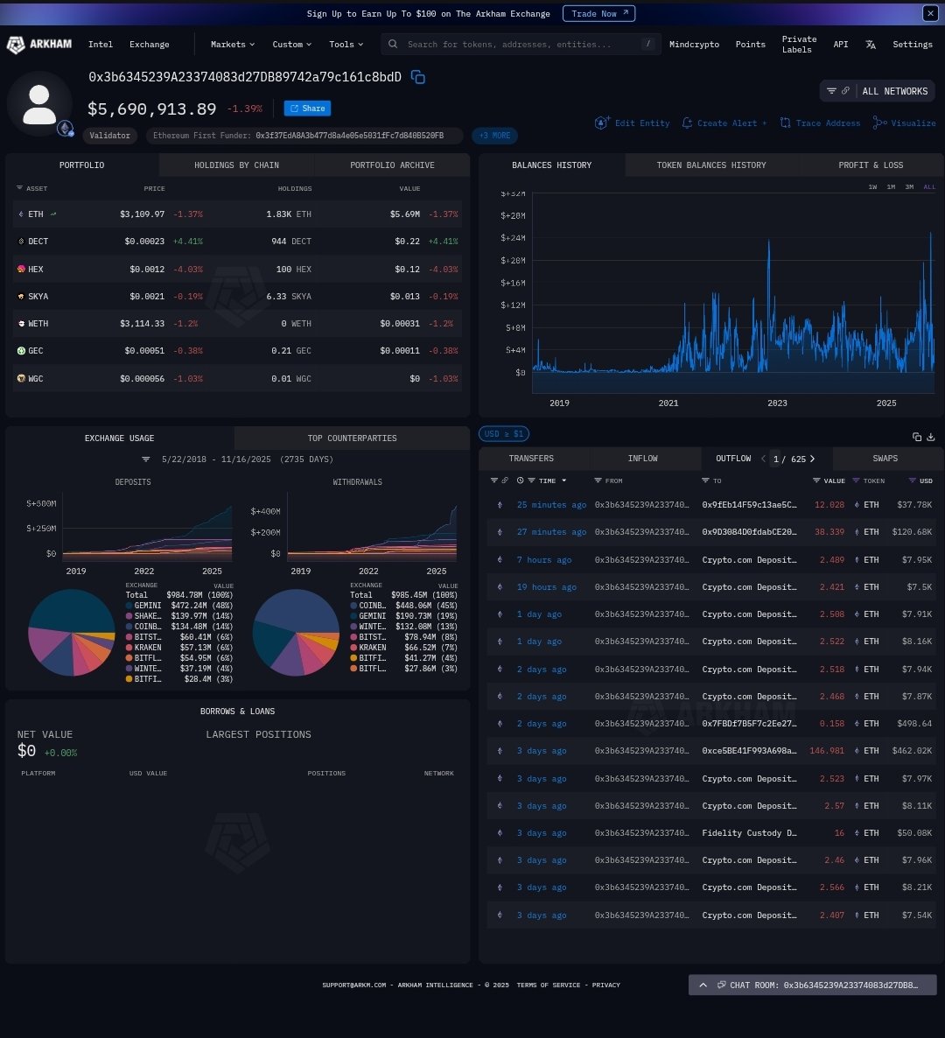Click the Ethereum First Funder address tag
Image resolution: width=945 pixels, height=1038 pixels.
(x=304, y=135)
